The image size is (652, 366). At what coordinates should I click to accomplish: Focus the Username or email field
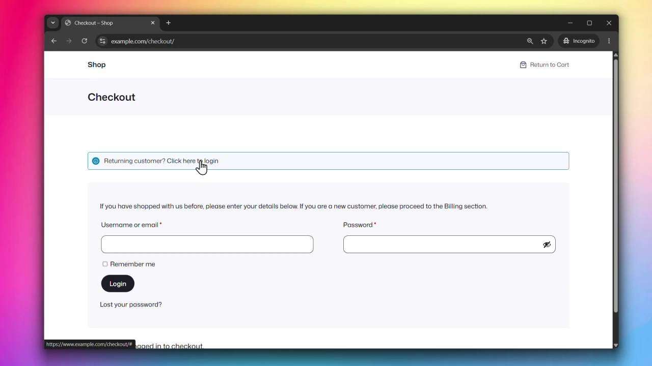(x=207, y=245)
